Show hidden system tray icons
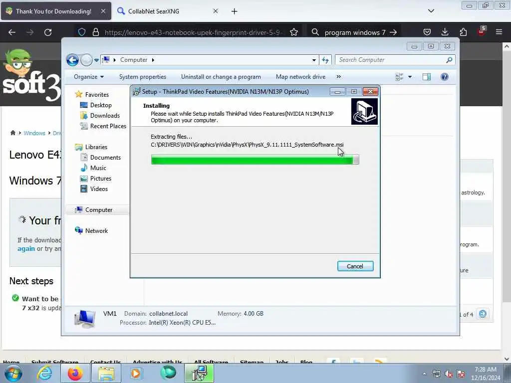 pyautogui.click(x=424, y=374)
